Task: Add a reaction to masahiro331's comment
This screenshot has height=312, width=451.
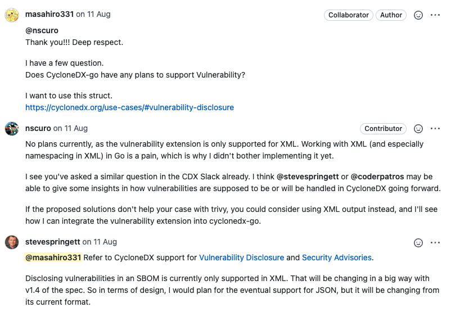Action: tap(418, 15)
